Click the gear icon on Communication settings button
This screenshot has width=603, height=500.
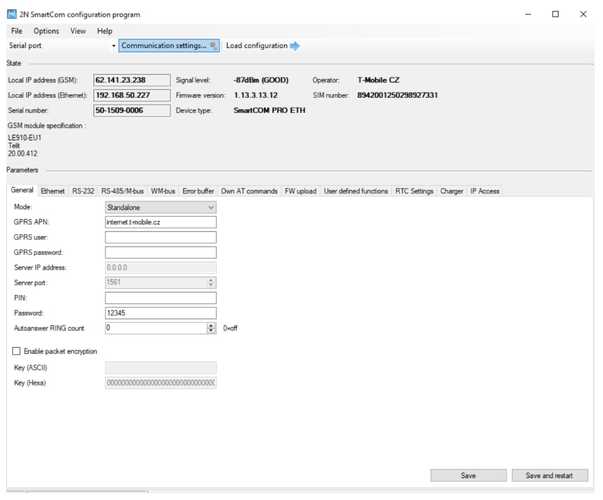point(213,46)
